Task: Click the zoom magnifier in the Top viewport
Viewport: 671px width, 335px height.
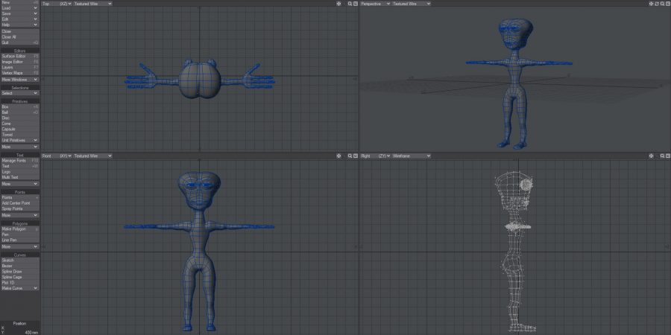Action: point(349,4)
